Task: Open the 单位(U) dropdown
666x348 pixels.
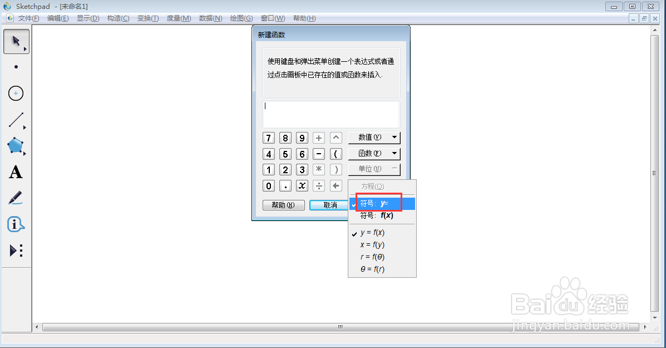Action: [374, 169]
